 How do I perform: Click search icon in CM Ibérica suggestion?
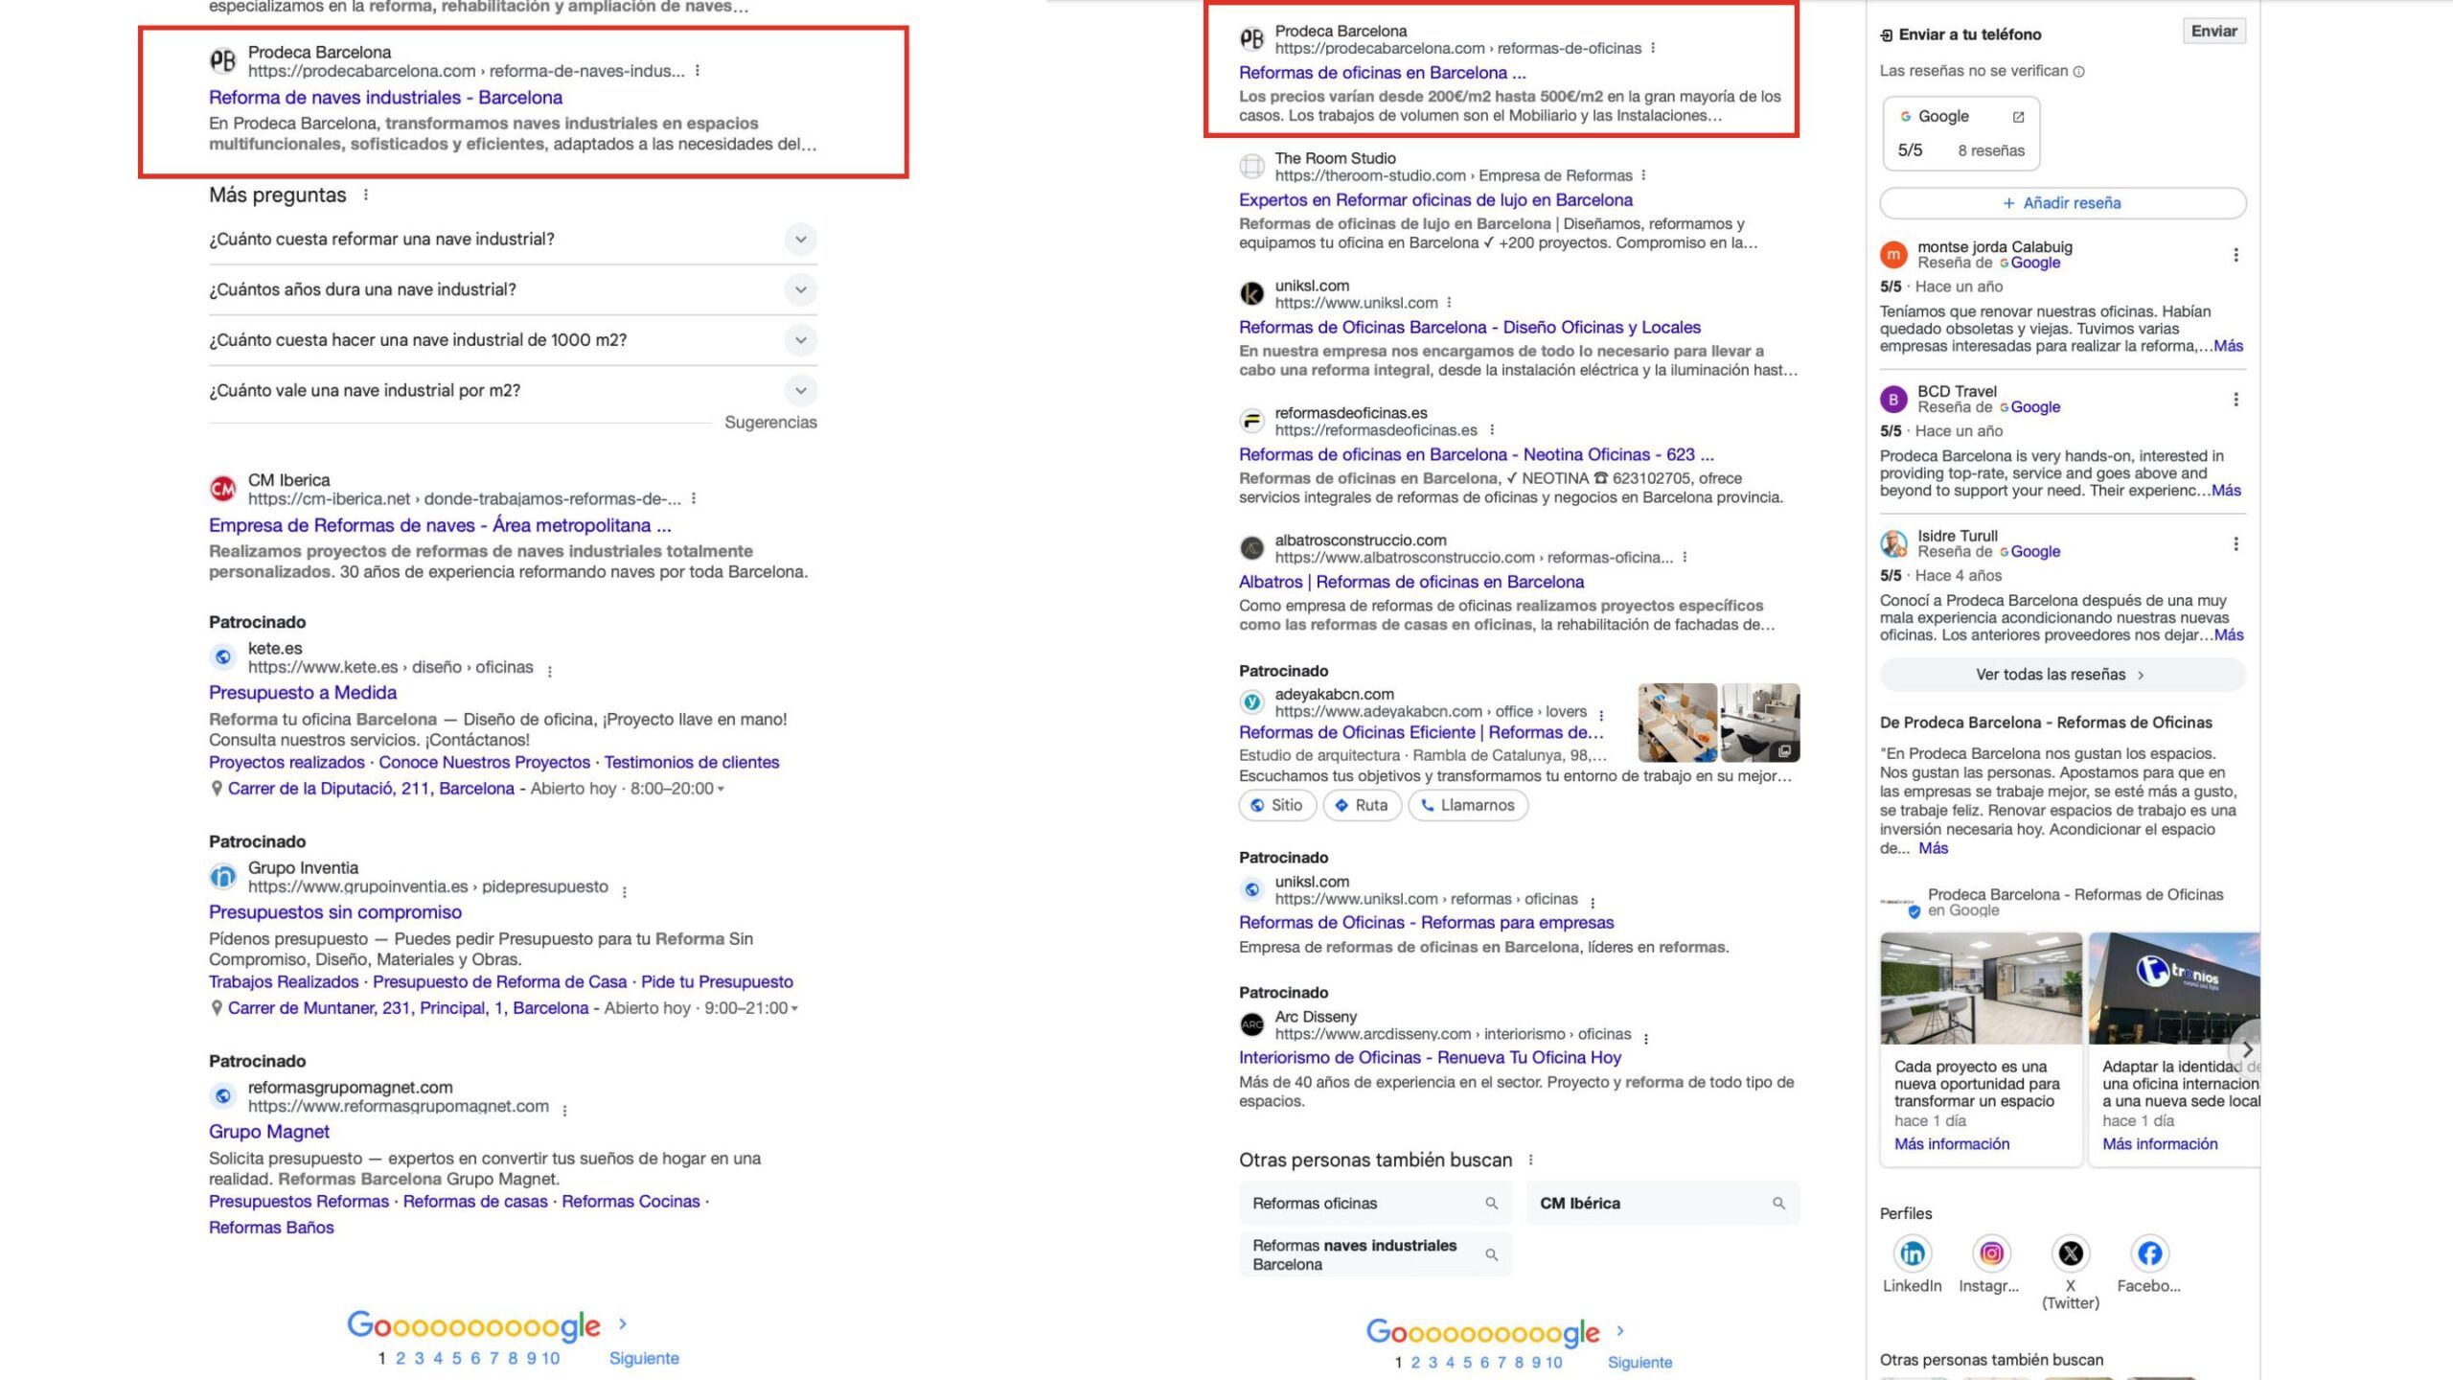pyautogui.click(x=1778, y=1203)
